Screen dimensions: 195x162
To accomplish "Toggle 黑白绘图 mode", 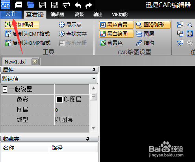I will point(116,34).
